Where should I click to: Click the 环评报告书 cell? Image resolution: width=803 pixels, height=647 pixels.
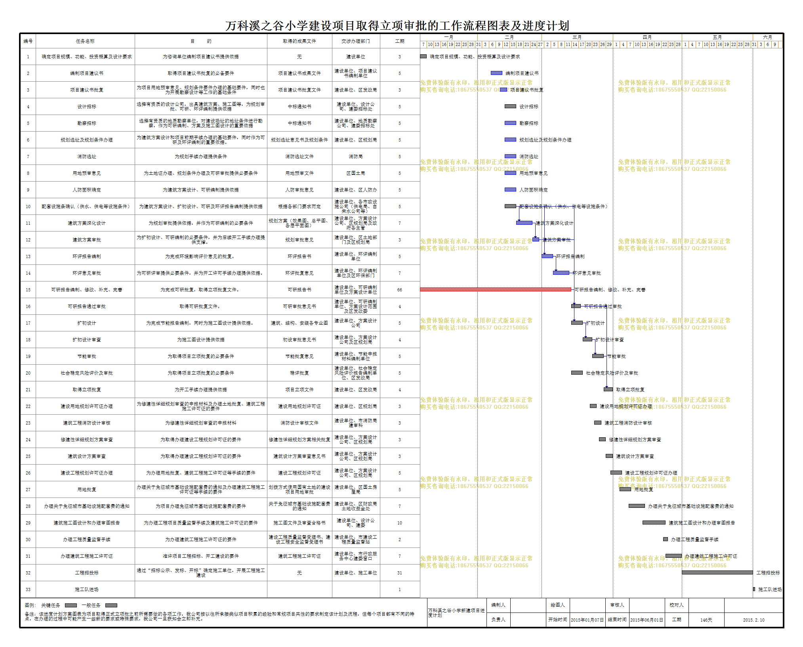299,257
